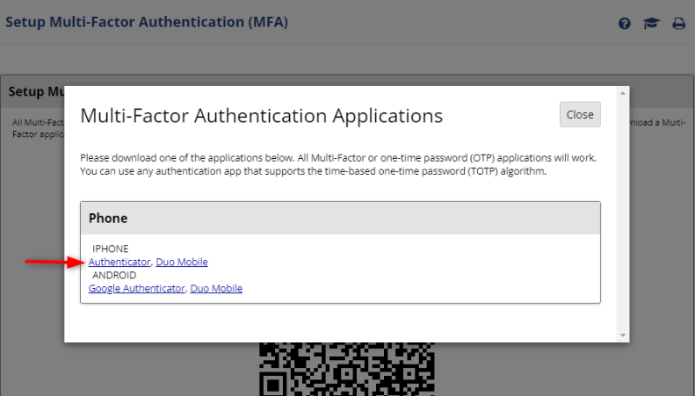
Task: Click the ANDROID label
Action: click(x=114, y=275)
